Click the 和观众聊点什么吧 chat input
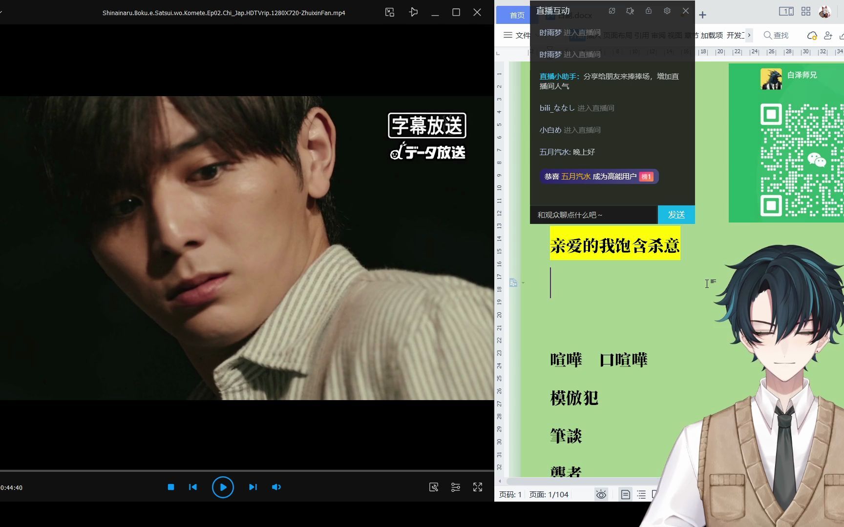Image resolution: width=844 pixels, height=527 pixels. coord(594,215)
